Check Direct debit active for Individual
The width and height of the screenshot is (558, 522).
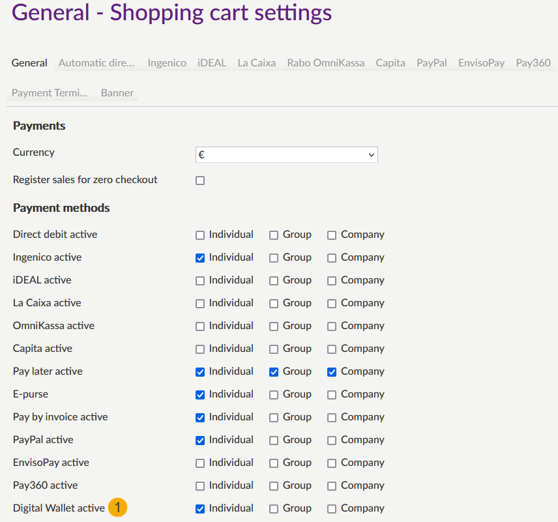pos(200,235)
